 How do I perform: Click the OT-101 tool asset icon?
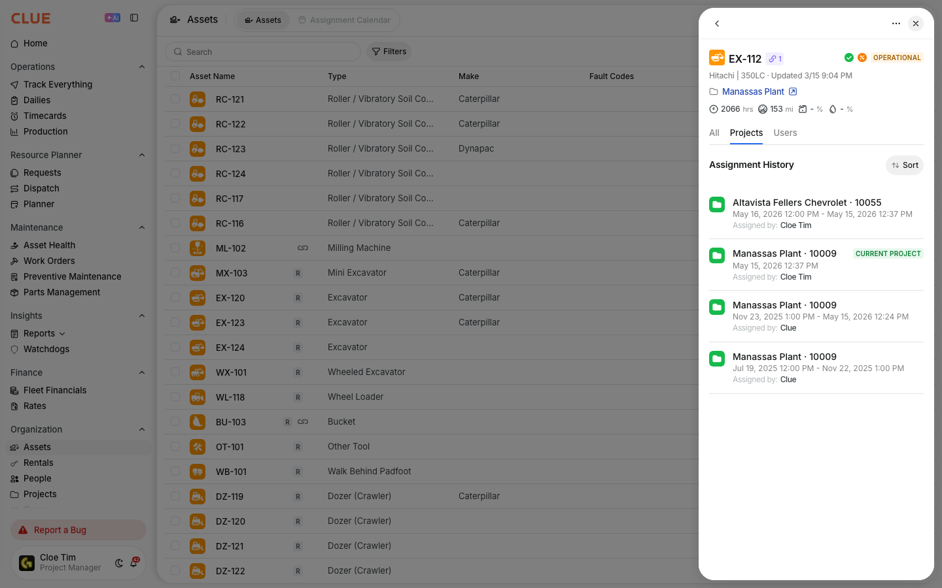198,447
